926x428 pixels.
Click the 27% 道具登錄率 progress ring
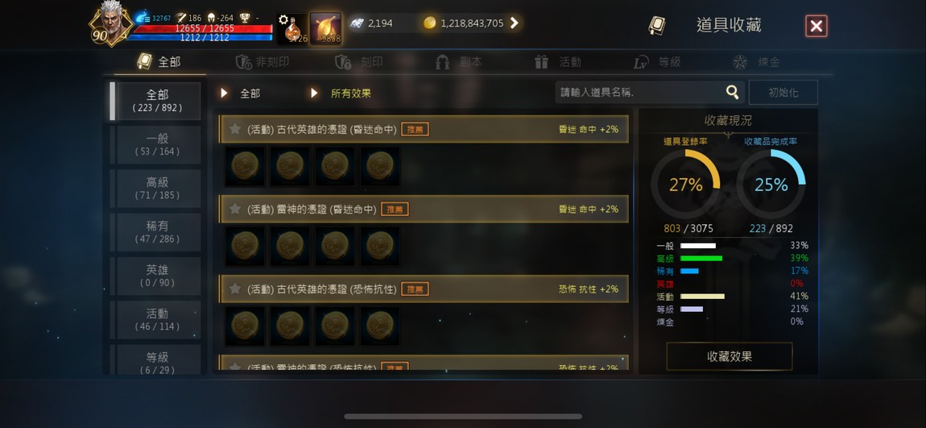[685, 185]
